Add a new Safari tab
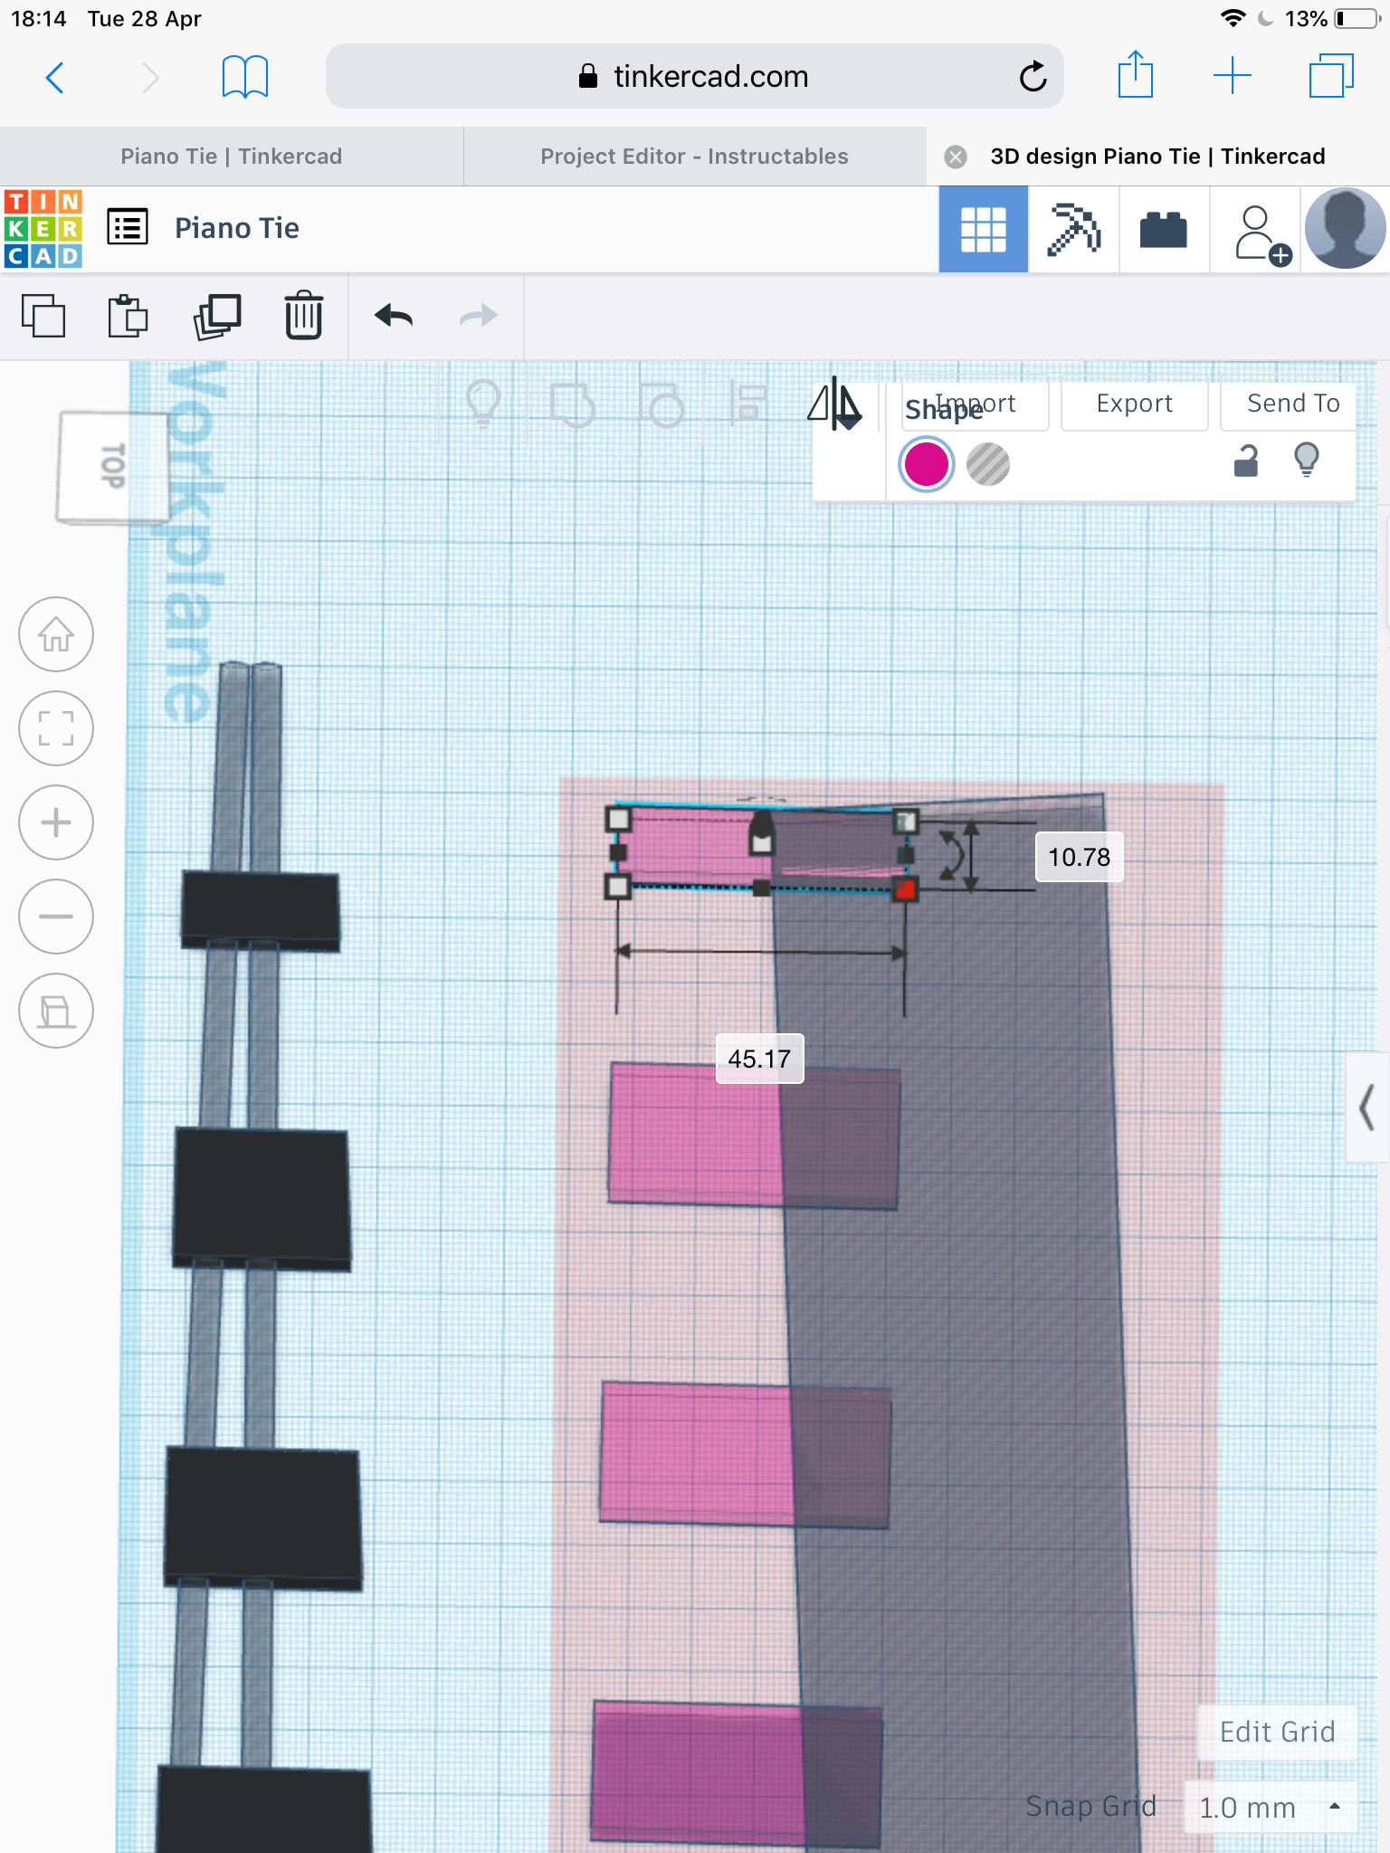Screen dimensions: 1390x1853 [1232, 76]
